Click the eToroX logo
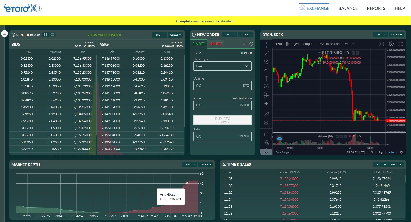Image resolution: width=411 pixels, height=222 pixels. pyautogui.click(x=20, y=8)
